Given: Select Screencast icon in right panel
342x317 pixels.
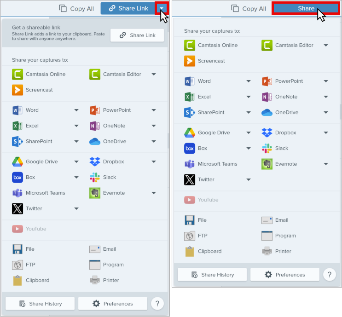Looking at the screenshot, I should [x=190, y=61].
